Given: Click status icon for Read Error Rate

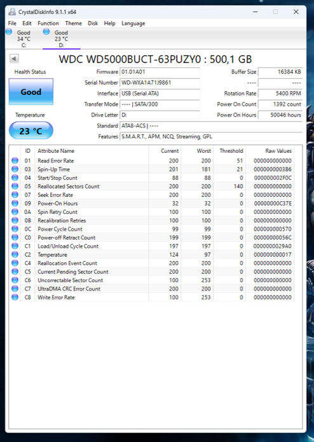Looking at the screenshot, I should (x=15, y=160).
